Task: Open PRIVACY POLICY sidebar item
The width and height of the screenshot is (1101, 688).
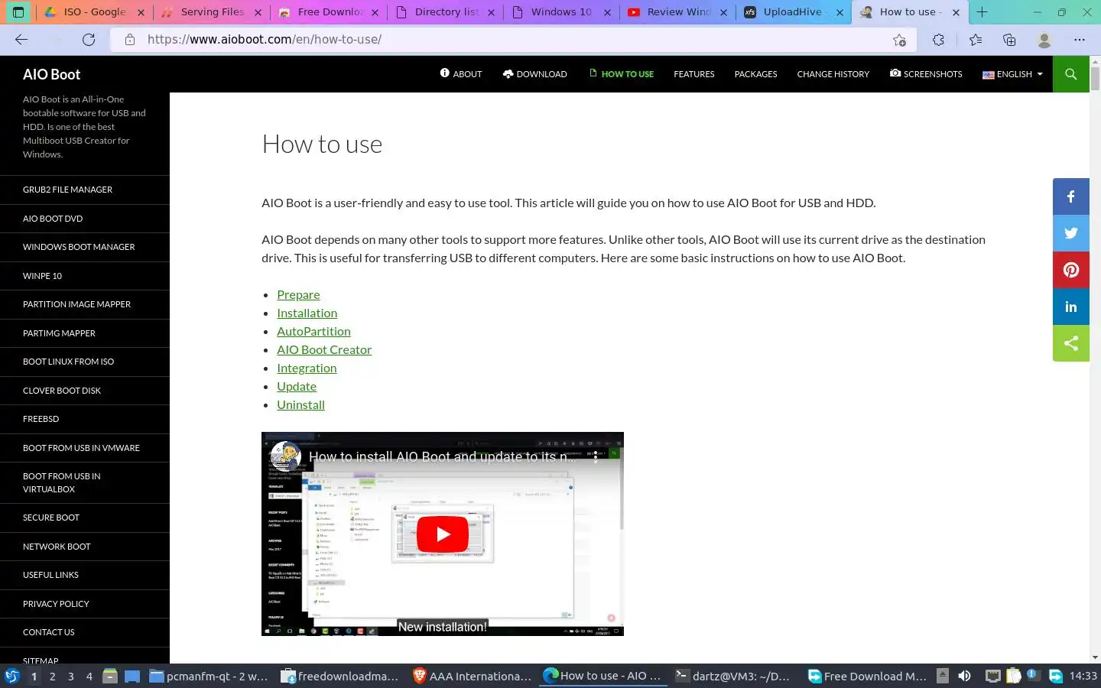Action: 84,604
